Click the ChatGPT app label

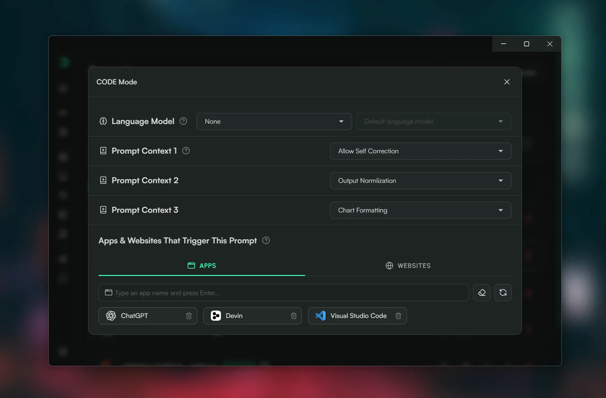135,316
